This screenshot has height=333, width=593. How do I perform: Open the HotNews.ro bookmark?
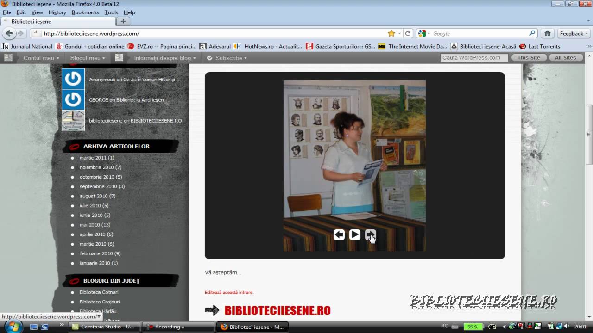[268, 46]
